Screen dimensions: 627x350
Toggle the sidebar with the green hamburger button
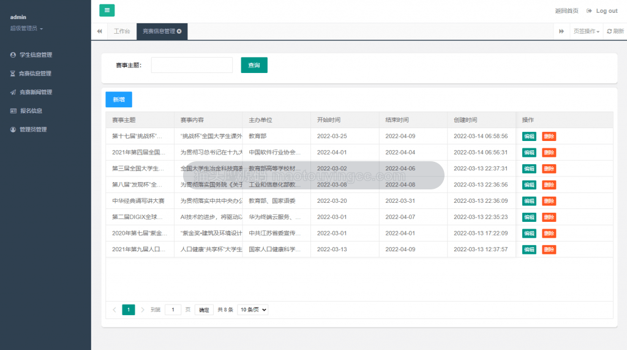107,10
